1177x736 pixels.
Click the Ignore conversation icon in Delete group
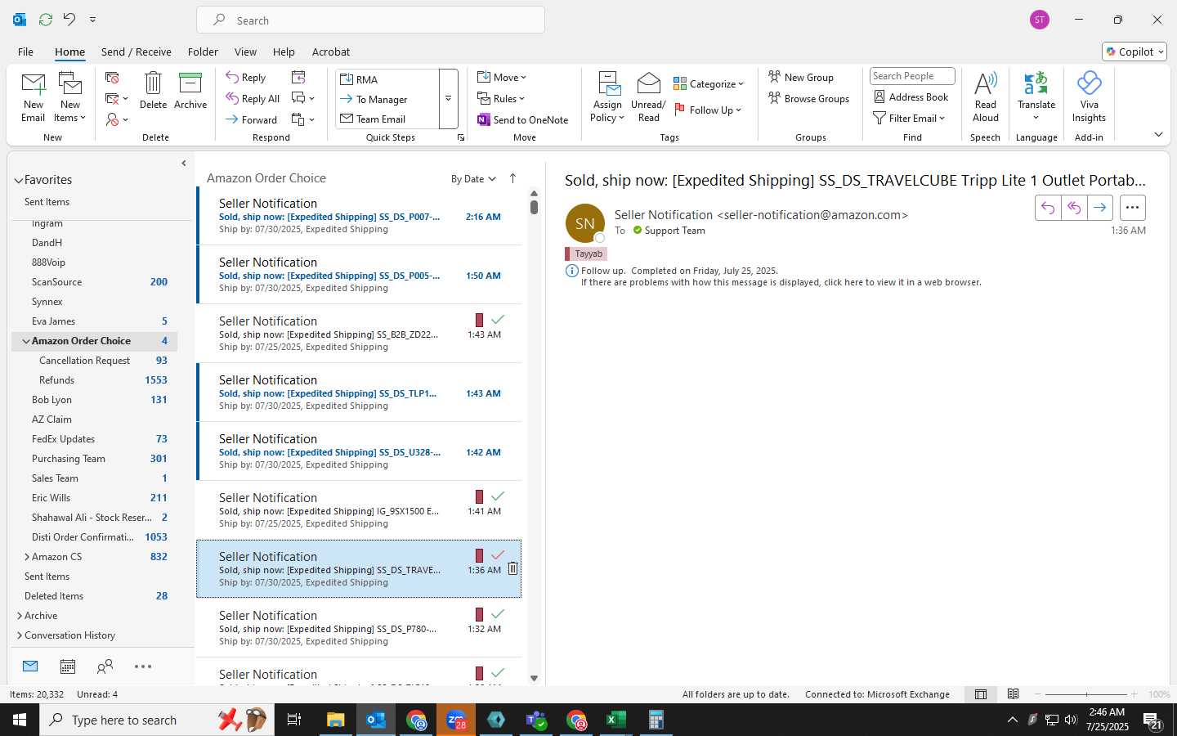(x=112, y=78)
